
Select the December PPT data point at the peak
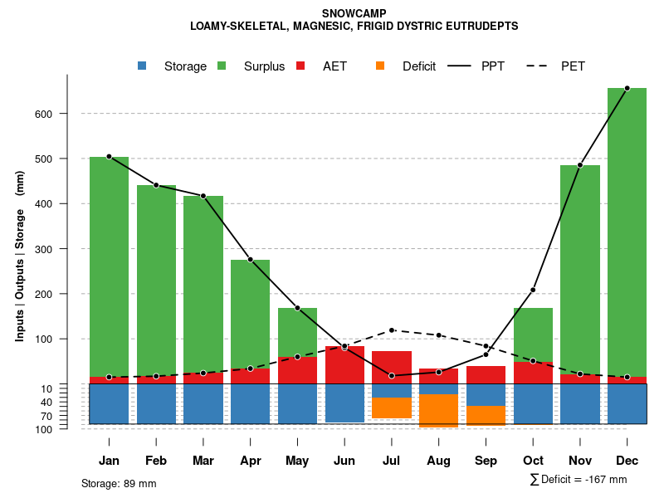point(627,88)
